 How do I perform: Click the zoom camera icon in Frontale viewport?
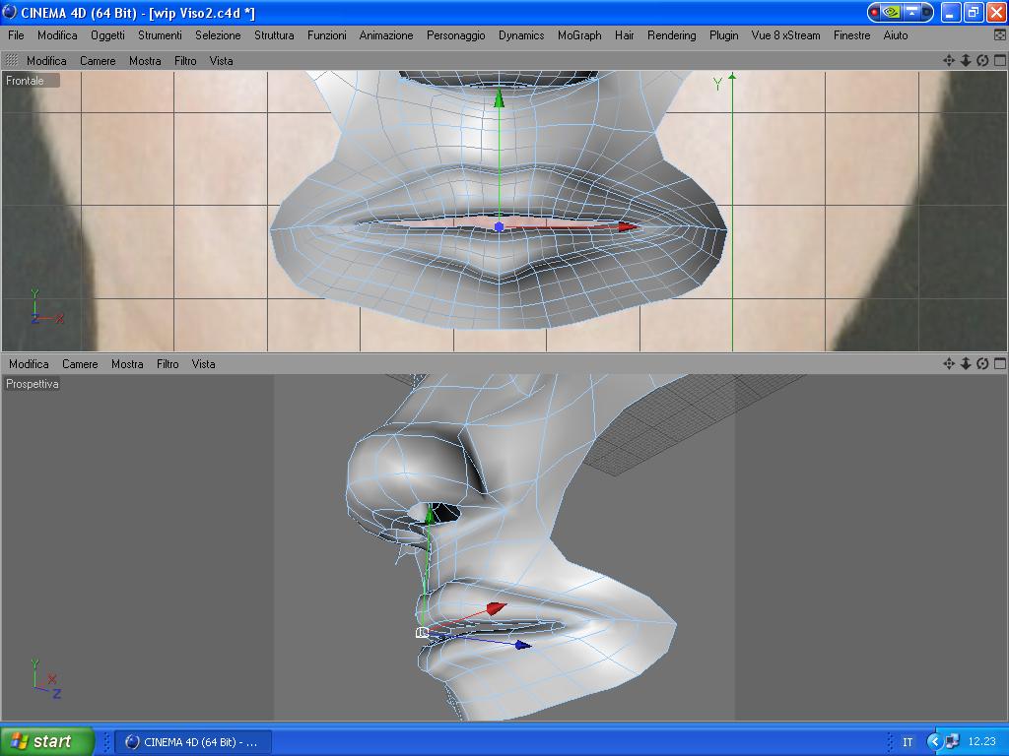(x=966, y=60)
